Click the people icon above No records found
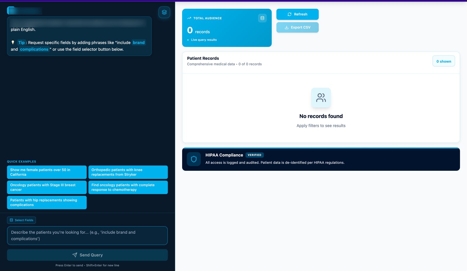 tap(321, 98)
